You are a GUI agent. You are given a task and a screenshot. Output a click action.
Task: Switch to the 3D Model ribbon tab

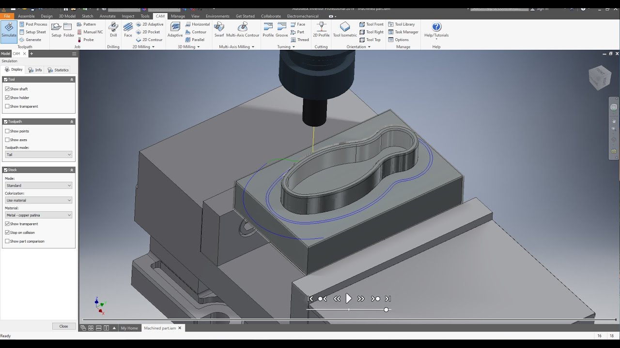point(67,16)
